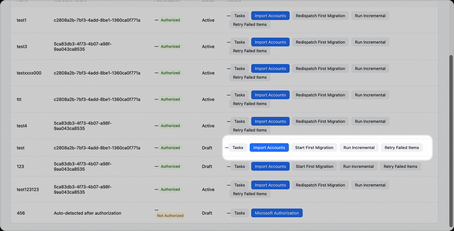This screenshot has height=231, width=454.
Task: Run Incremental in the 'test' draft row
Action: [x=359, y=148]
